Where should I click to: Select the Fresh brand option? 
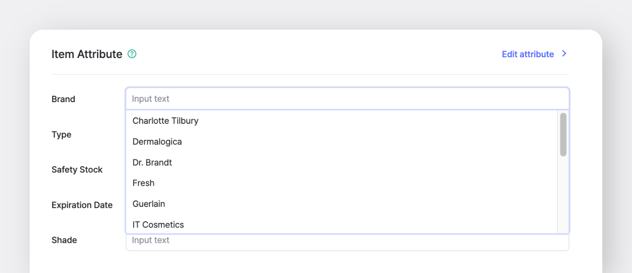pos(143,183)
